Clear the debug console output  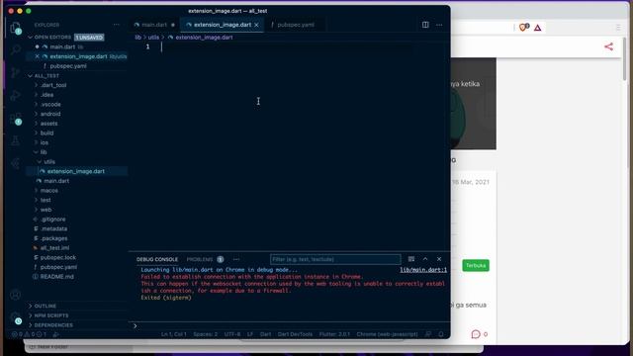[411, 259]
